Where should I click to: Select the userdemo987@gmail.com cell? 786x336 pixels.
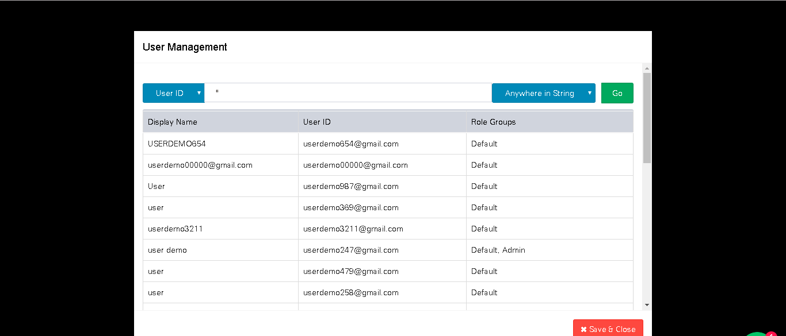pyautogui.click(x=383, y=186)
